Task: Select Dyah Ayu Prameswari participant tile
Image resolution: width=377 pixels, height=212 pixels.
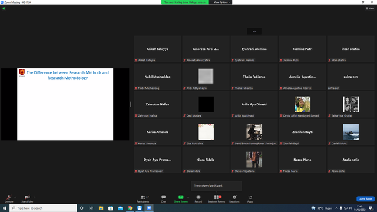Action: 157,160
